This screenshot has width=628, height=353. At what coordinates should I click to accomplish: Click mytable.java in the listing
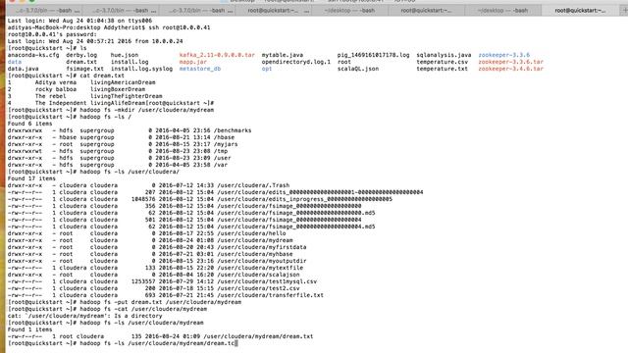(x=283, y=55)
